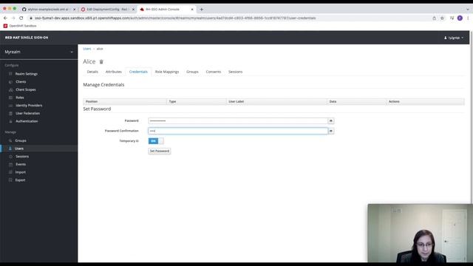Viewport: 473px width, 266px height.
Task: Open Clients in sidebar
Action: click(x=21, y=82)
